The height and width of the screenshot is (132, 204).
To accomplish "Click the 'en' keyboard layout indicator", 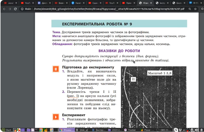I will (184, 130).
